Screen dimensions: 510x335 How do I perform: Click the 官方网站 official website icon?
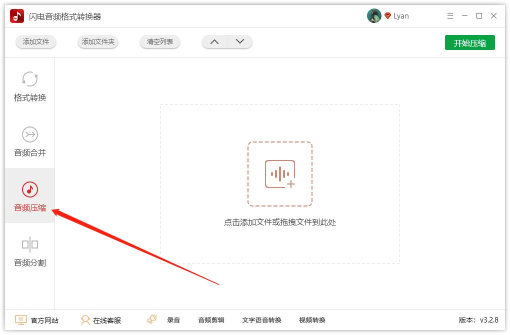pyautogui.click(x=20, y=320)
